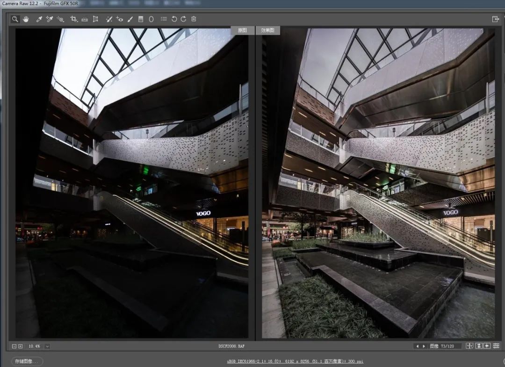Choose the Straighten tool
This screenshot has width=505, height=367.
tap(85, 19)
